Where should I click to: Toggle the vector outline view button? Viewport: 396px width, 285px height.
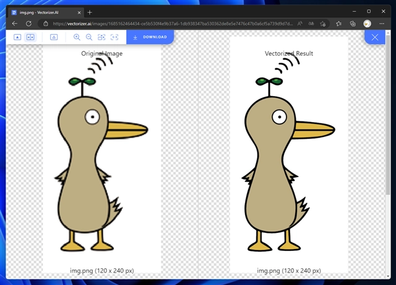[54, 37]
